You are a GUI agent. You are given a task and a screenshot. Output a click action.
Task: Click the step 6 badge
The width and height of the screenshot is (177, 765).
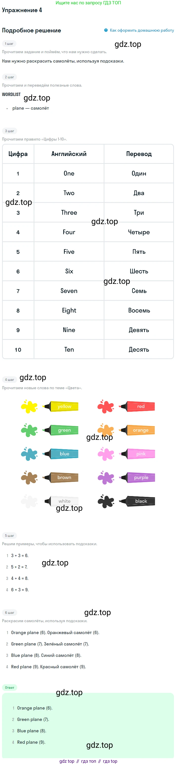[x=10, y=613]
